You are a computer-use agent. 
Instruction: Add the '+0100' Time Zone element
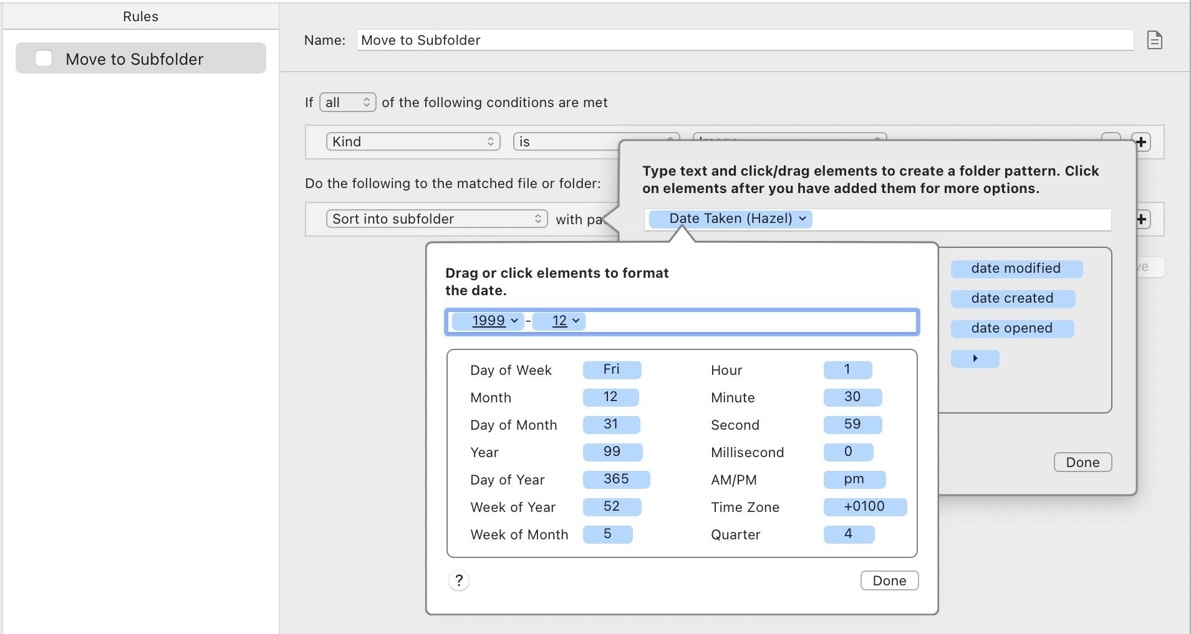(x=864, y=506)
